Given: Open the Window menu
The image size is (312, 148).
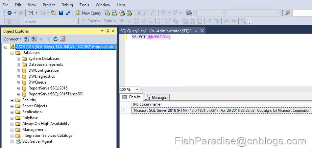Looking at the screenshot, I should tap(103, 5).
